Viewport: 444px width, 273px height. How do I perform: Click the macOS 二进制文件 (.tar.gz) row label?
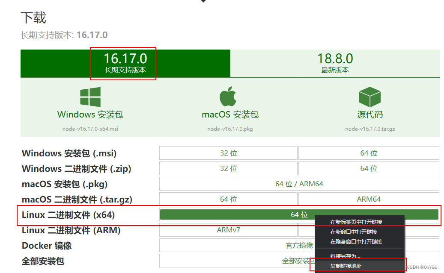(x=77, y=200)
